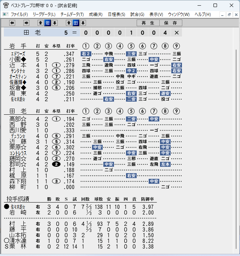Screen dimensions: 240x256
Task: Select the blue 田 team icon
Action: tap(76, 23)
